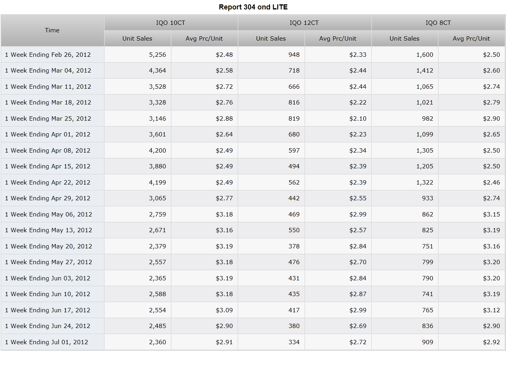Select Avg Prc/Unit header under IQO 12CT
The image size is (506, 373).
tap(338, 39)
